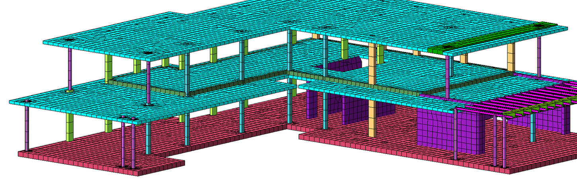Select the tall orange column in the center
Image resolution: width=577 pixels, height=191 pixels.
point(372,90)
